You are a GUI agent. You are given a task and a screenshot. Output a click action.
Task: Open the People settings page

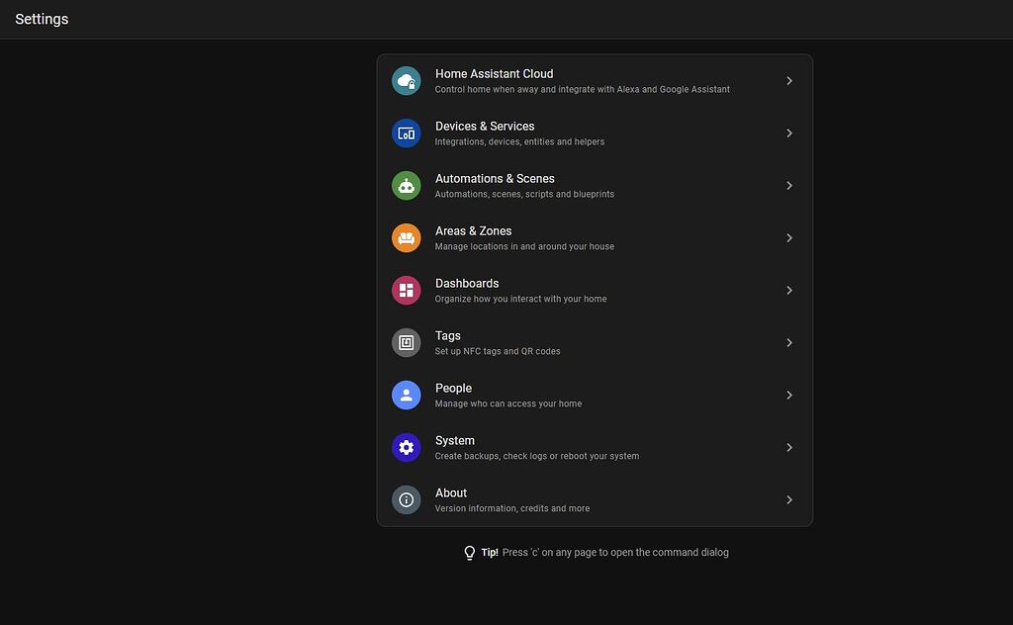tap(594, 395)
